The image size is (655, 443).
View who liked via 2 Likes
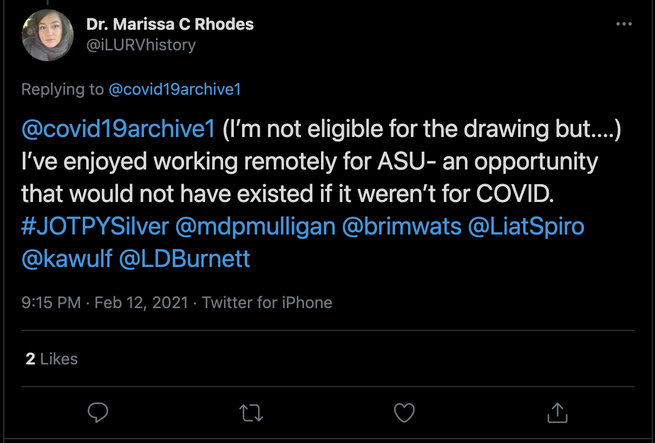[52, 359]
